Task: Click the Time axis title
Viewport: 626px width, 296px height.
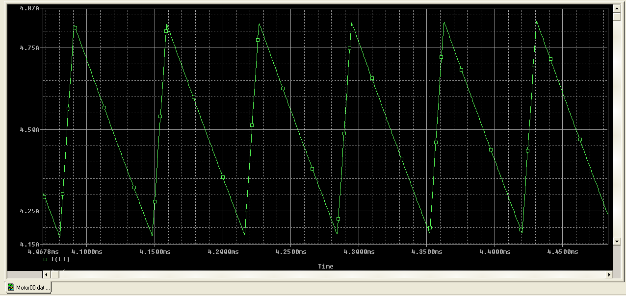Action: click(326, 267)
